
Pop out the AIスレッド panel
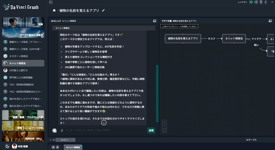pos(155,21)
